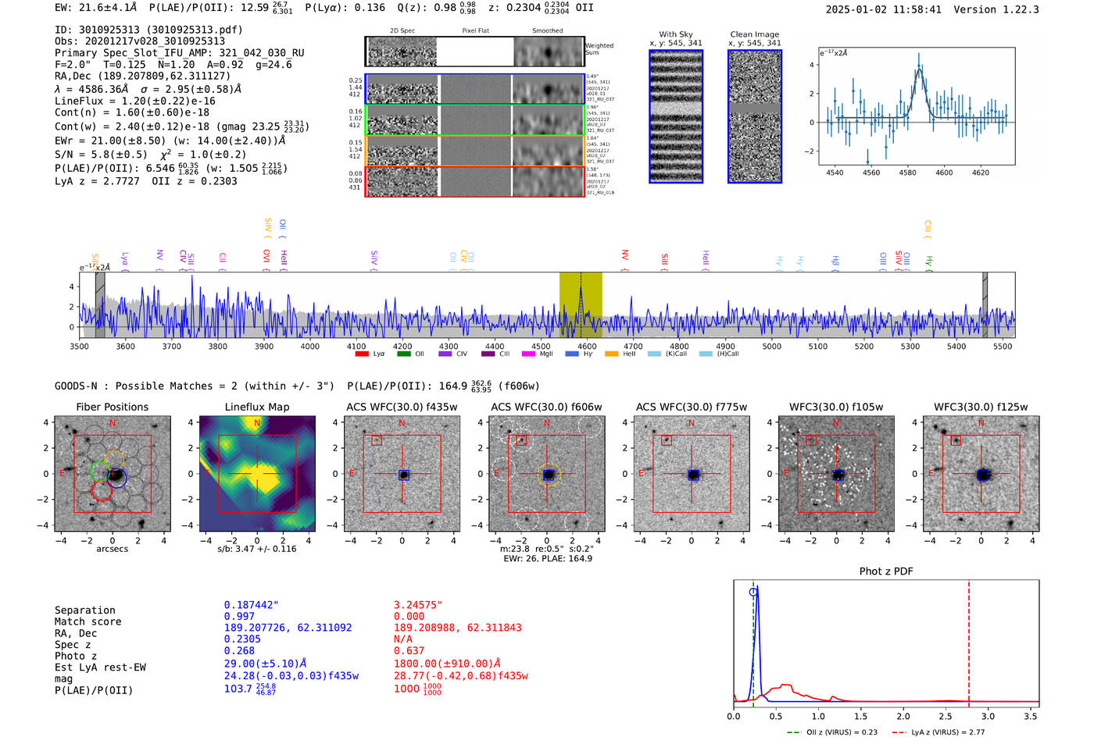Select the Obs 20201217v028_3010925313 text
Viewport: 1094px width, 744px height.
click(x=140, y=41)
